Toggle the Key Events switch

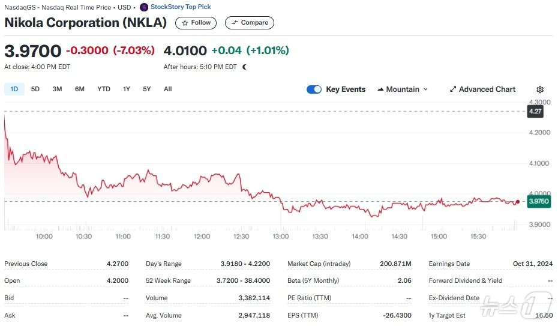click(314, 89)
